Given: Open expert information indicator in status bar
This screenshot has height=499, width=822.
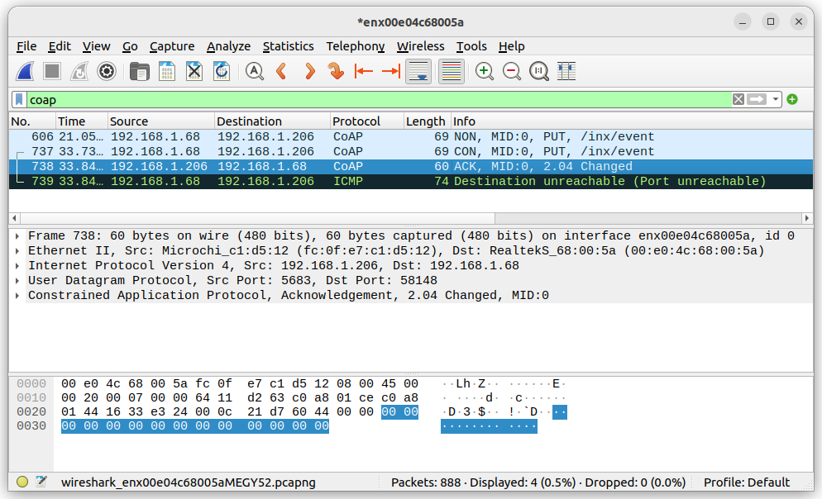Looking at the screenshot, I should coord(22,482).
